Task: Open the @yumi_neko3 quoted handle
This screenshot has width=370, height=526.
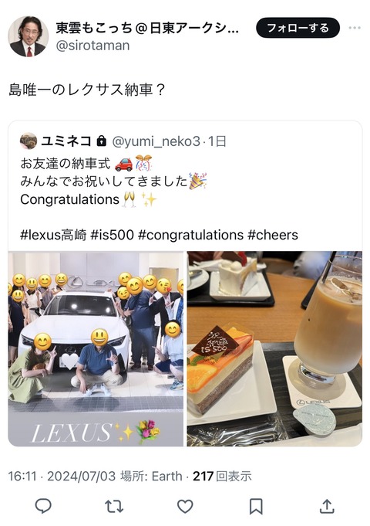Action: click(x=156, y=141)
